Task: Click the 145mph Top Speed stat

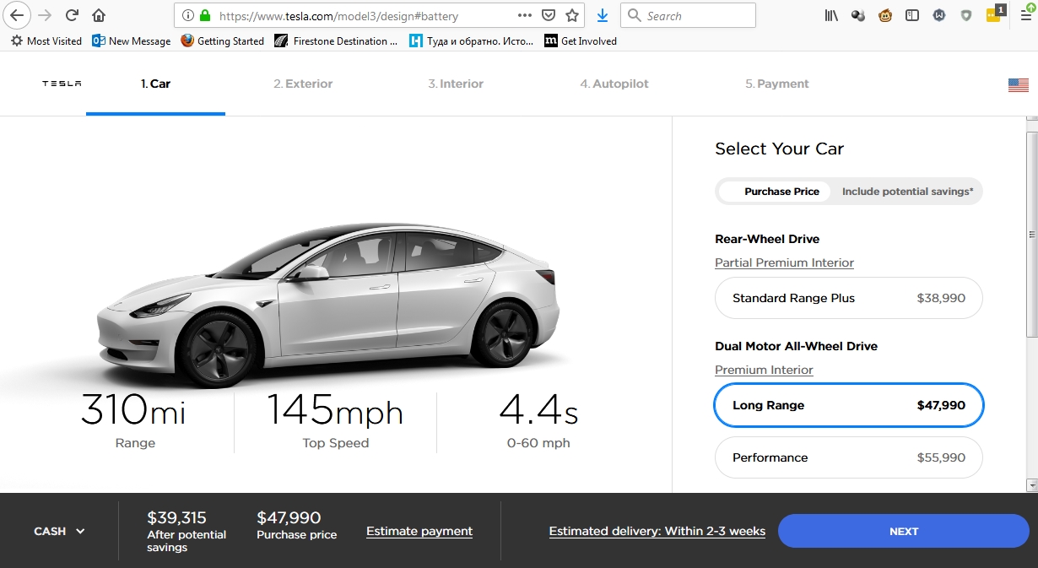Action: (x=336, y=421)
